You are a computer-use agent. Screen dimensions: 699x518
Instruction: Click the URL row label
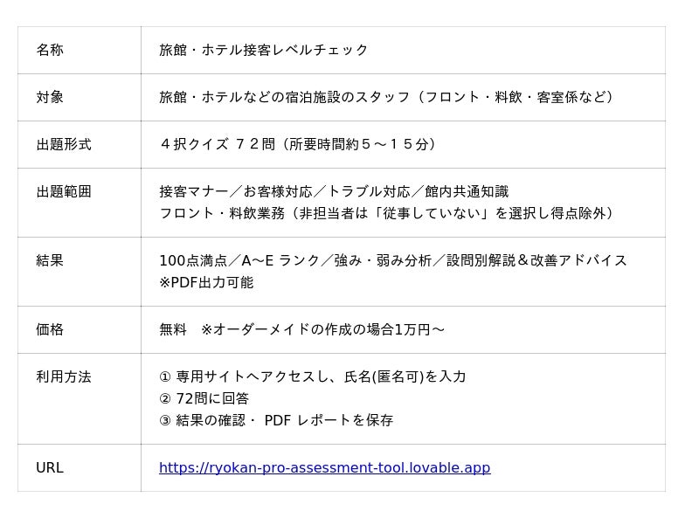[50, 468]
